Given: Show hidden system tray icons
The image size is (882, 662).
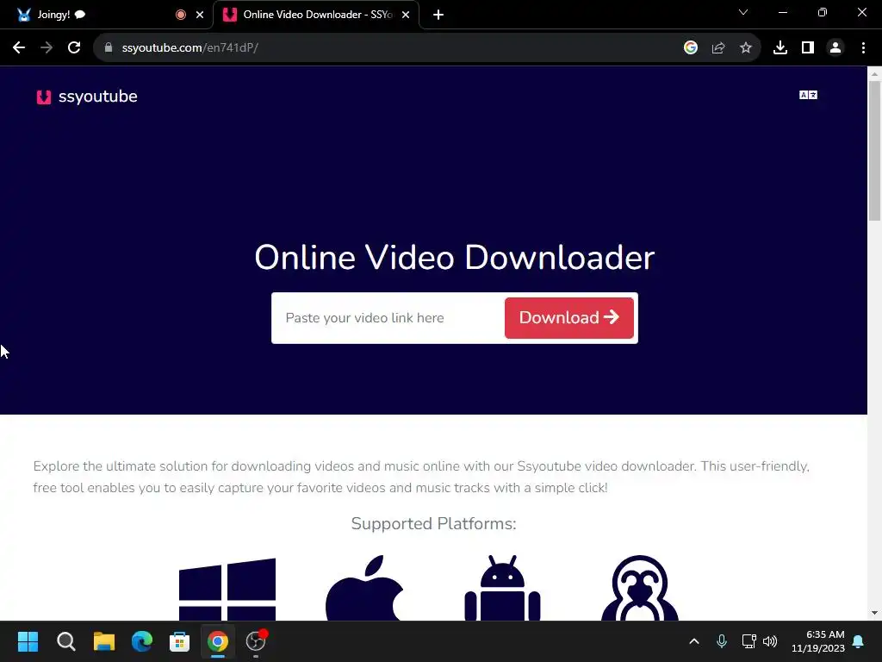Looking at the screenshot, I should pyautogui.click(x=694, y=641).
